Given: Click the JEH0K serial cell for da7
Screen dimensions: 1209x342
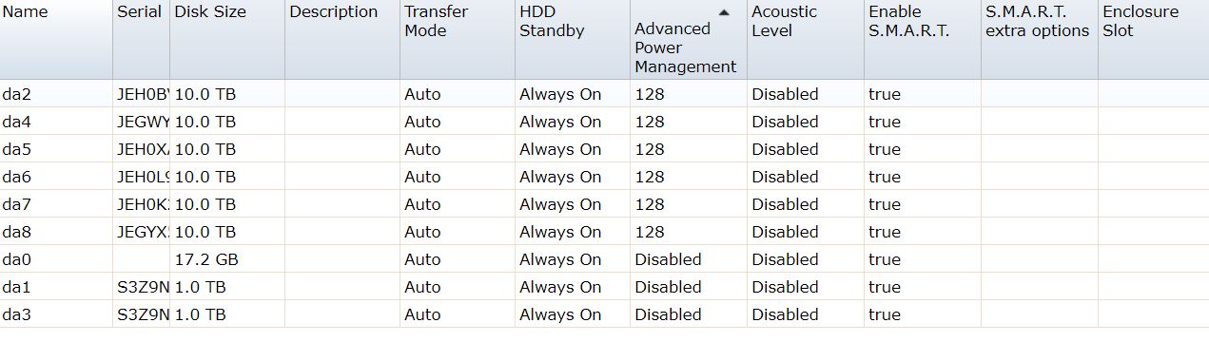Looking at the screenshot, I should [143, 204].
